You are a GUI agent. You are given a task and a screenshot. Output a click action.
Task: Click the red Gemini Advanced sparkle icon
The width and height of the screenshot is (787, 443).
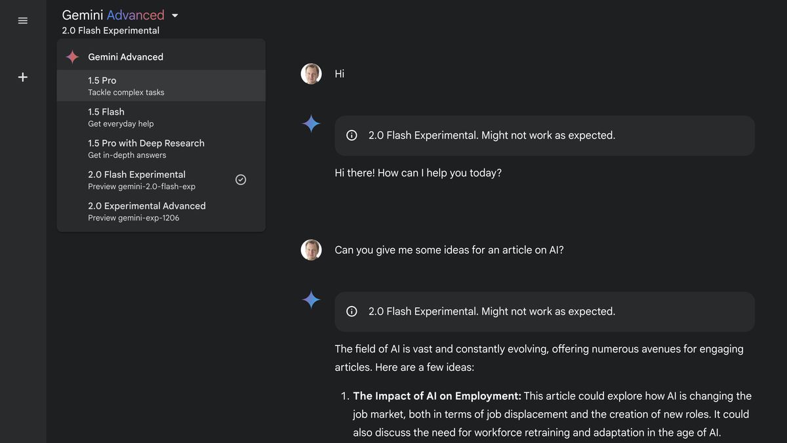pyautogui.click(x=72, y=57)
